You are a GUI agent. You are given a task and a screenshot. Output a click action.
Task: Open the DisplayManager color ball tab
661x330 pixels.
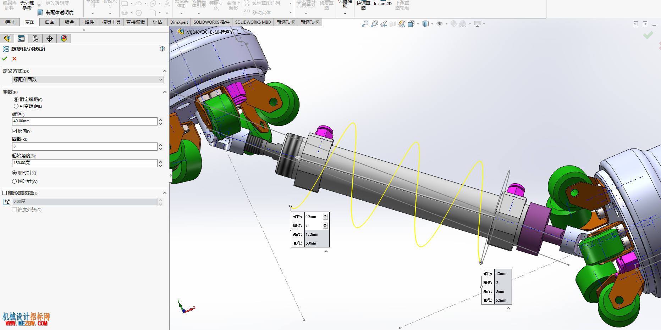click(x=64, y=39)
